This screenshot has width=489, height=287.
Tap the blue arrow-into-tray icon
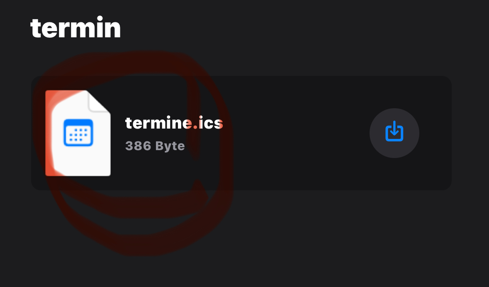pyautogui.click(x=394, y=131)
